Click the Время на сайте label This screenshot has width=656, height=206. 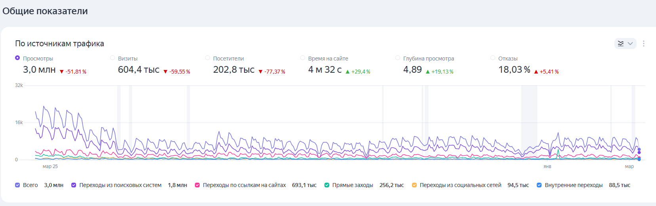[328, 59]
